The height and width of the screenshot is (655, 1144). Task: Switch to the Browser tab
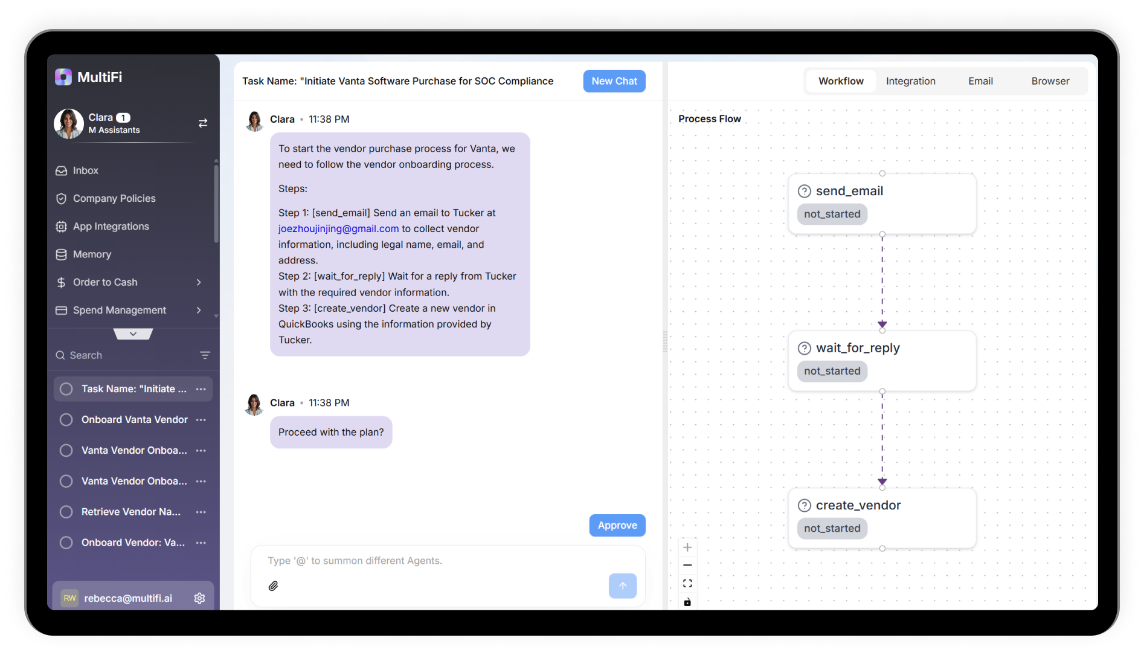(x=1050, y=81)
